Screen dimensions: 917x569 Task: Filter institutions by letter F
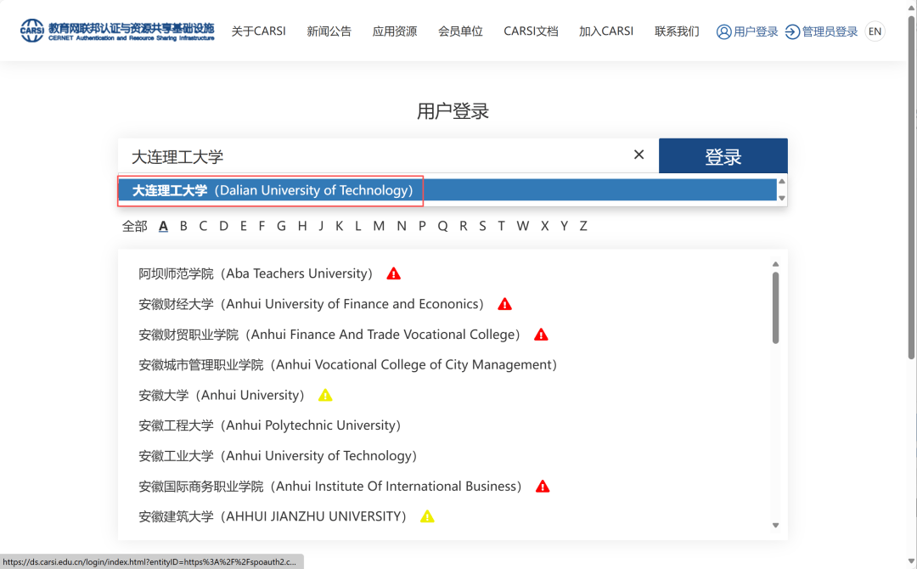pyautogui.click(x=262, y=226)
